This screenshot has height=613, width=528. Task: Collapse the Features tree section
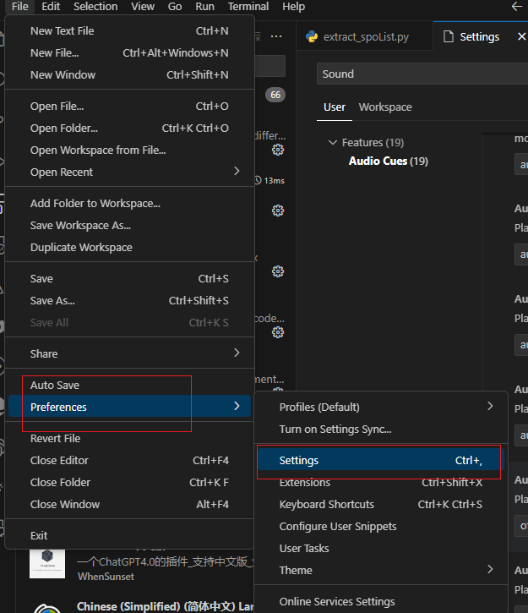332,142
